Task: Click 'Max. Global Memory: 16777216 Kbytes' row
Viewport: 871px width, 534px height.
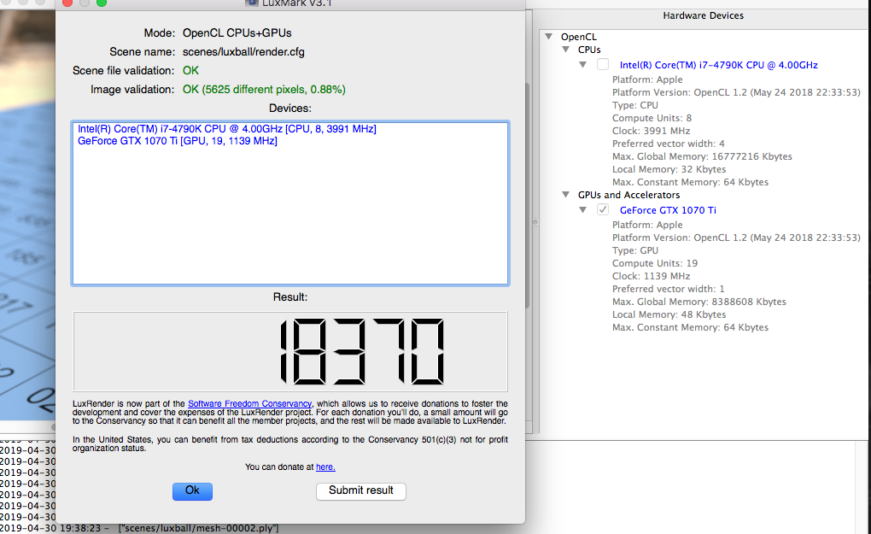Action: click(x=702, y=156)
